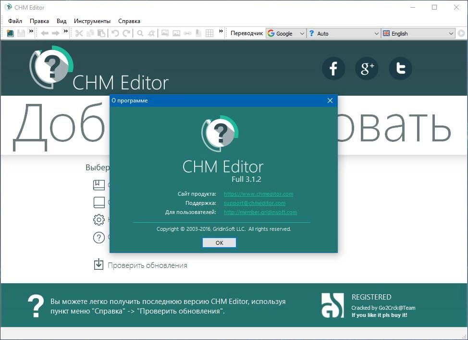This screenshot has width=468, height=340.
Task: Open the Google translator engine dropdown
Action: point(286,34)
